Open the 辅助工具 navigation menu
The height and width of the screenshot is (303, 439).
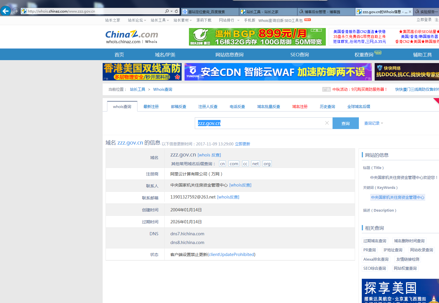pos(422,55)
